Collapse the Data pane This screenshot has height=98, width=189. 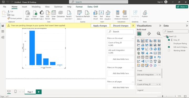(187, 26)
